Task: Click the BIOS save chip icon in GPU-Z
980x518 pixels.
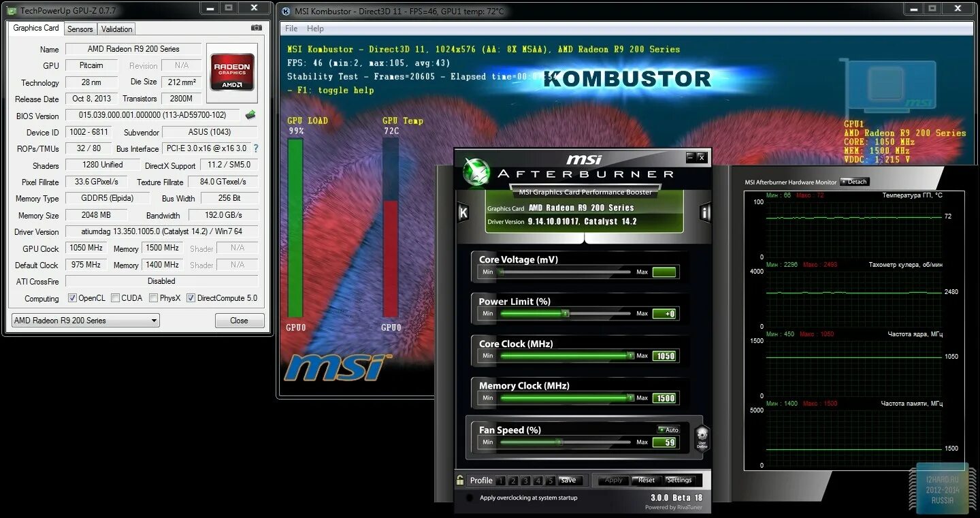Action: 250,115
